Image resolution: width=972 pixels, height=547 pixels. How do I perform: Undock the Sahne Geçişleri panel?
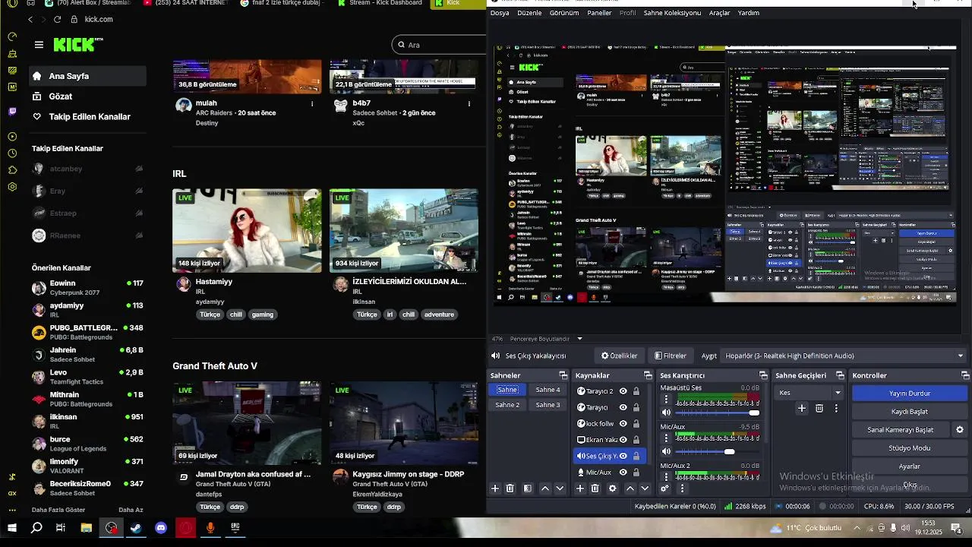tap(840, 375)
